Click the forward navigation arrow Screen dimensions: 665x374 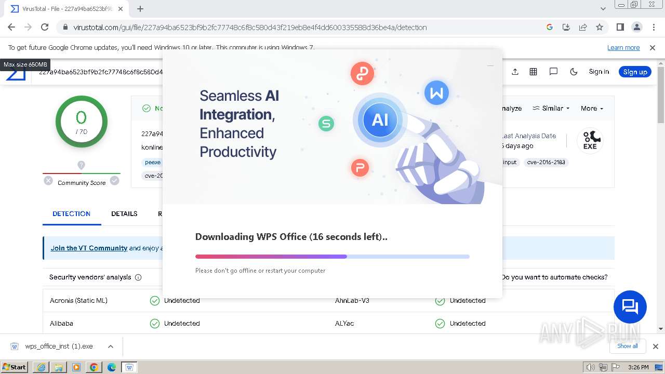28,27
